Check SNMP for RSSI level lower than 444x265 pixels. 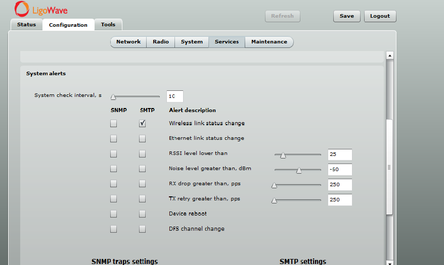pyautogui.click(x=114, y=153)
